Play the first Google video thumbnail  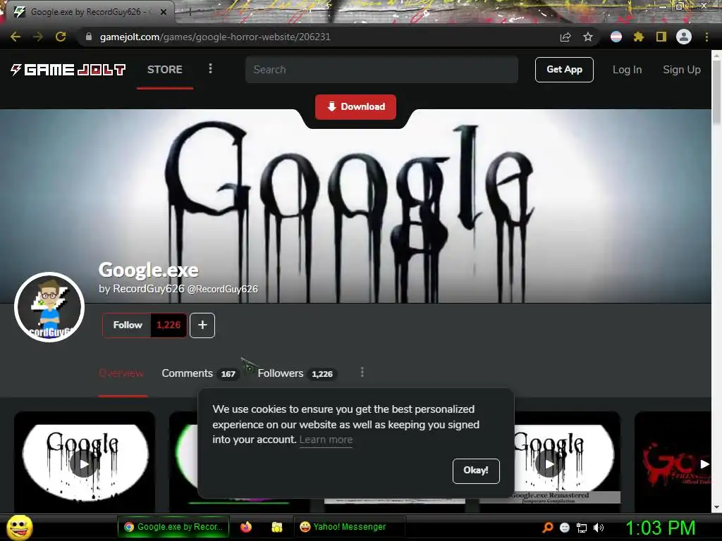(x=83, y=464)
